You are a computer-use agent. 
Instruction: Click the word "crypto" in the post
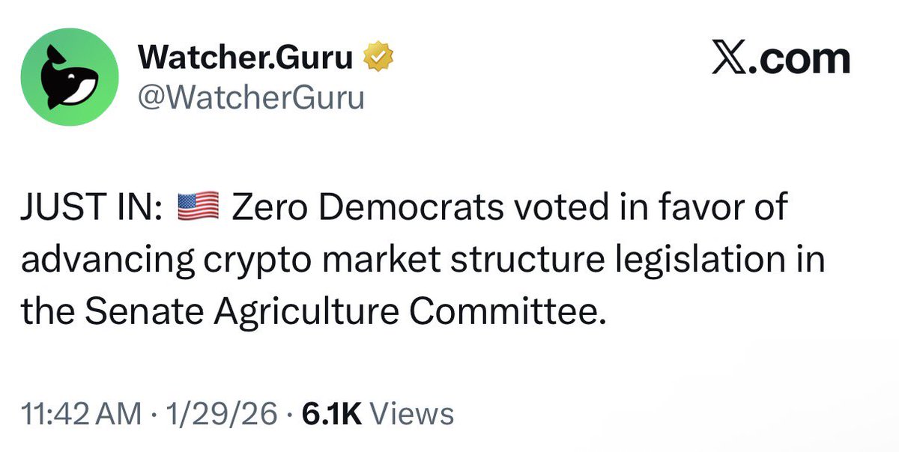(x=246, y=258)
